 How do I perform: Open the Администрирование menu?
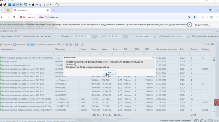pyautogui.click(x=148, y=25)
